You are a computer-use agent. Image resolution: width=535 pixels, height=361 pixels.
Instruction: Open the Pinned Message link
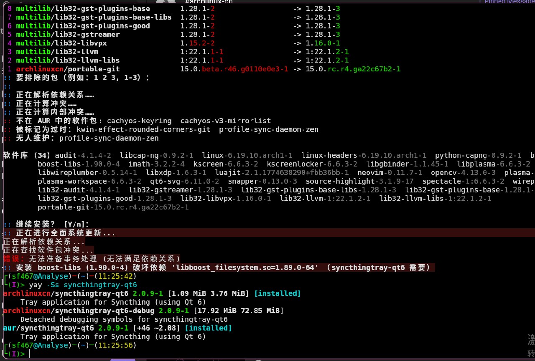[510, 2]
